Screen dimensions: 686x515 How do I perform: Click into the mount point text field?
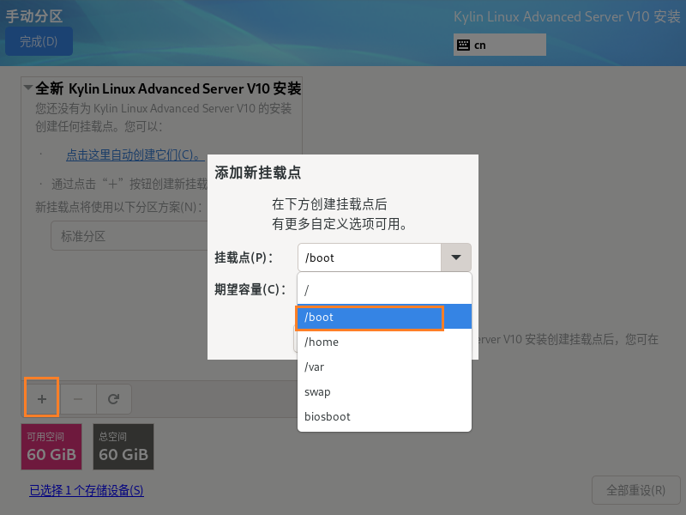click(x=369, y=257)
